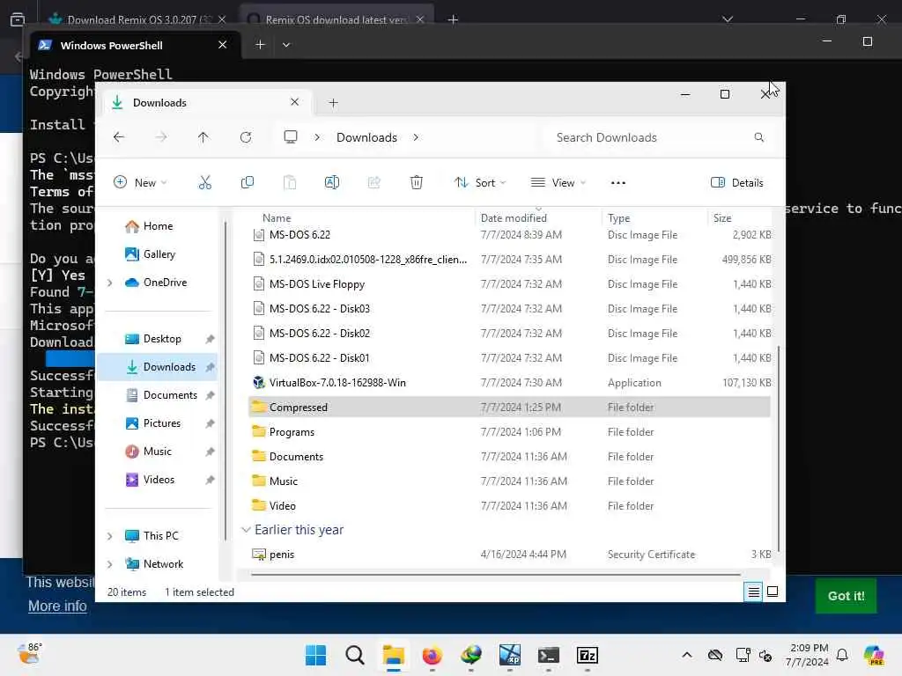Toggle the Details pane button
902x676 pixels.
pos(737,183)
